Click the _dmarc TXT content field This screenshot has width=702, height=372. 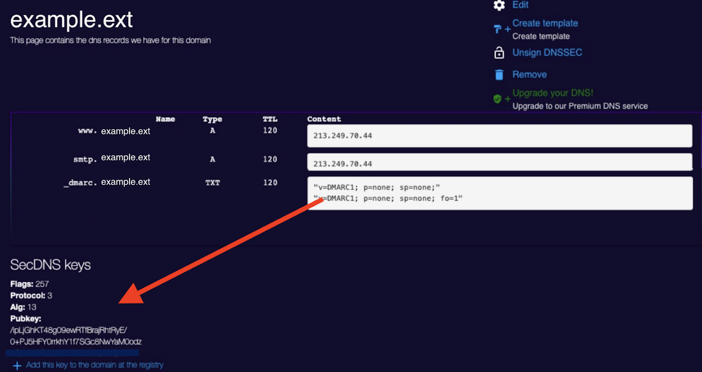(x=500, y=193)
